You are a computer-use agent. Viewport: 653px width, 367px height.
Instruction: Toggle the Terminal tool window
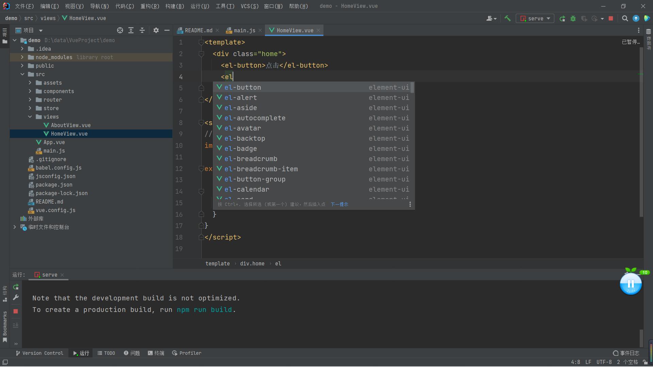156,353
